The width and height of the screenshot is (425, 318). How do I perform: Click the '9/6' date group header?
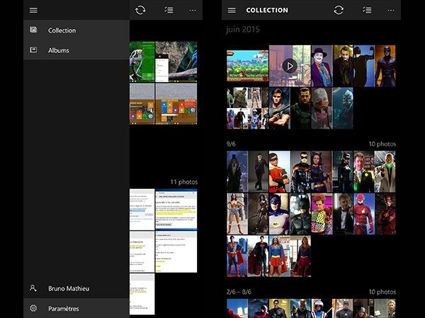pos(231,144)
